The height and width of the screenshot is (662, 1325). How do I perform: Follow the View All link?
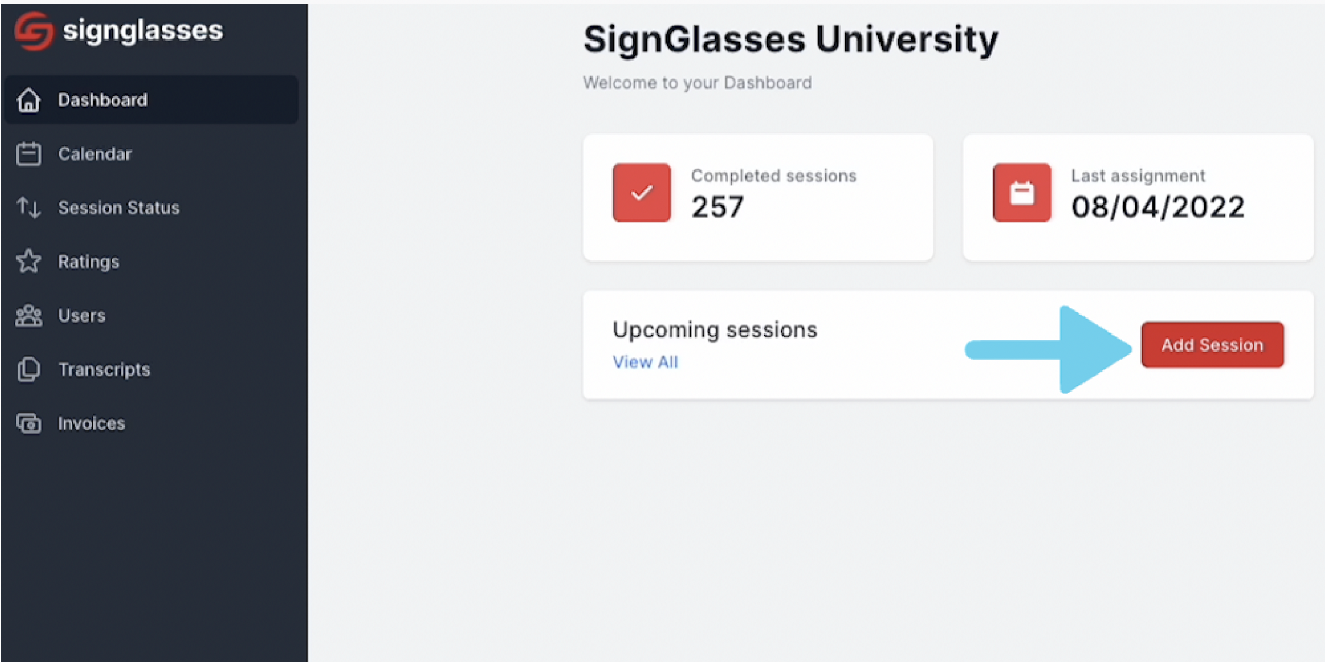point(645,362)
